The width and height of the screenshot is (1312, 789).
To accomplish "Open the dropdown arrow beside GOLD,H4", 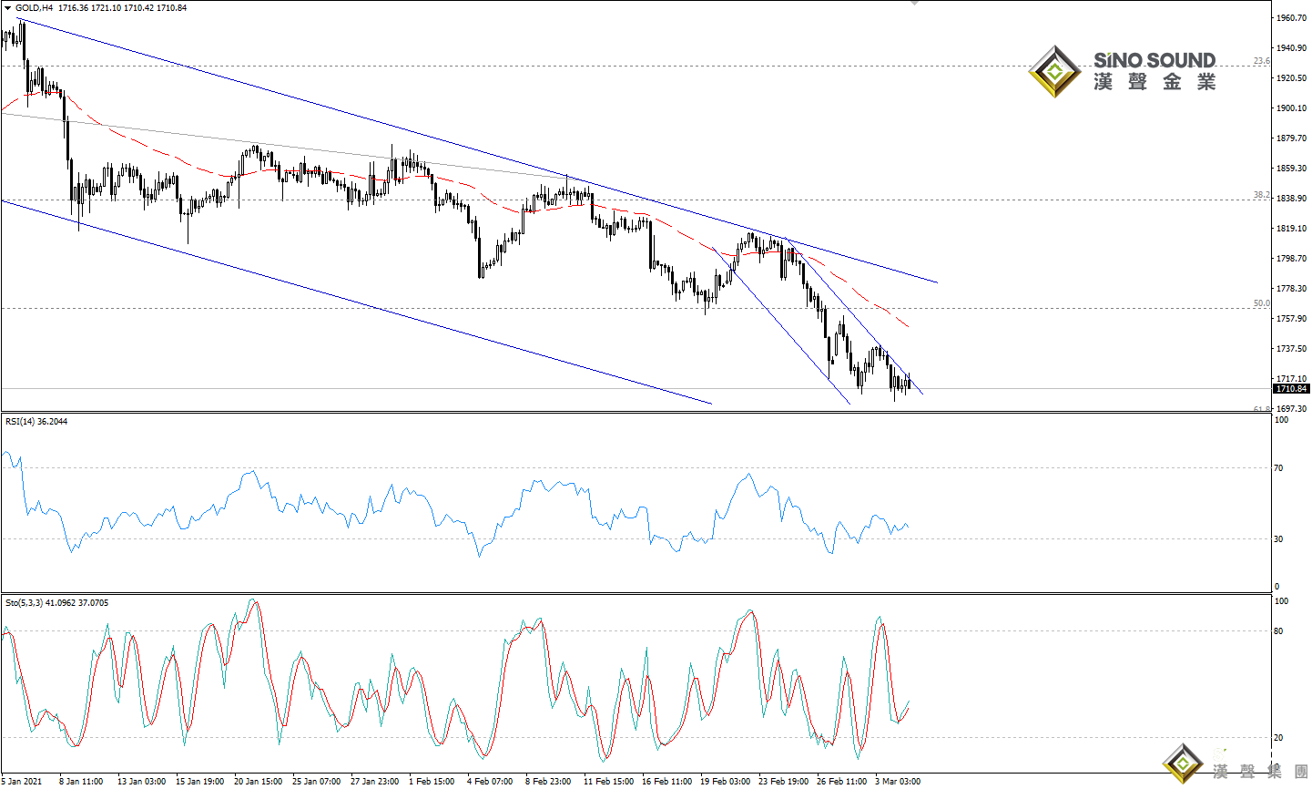I will point(8,8).
